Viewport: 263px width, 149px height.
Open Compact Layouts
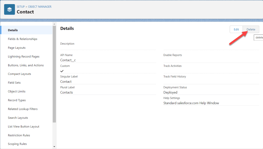point(20,74)
